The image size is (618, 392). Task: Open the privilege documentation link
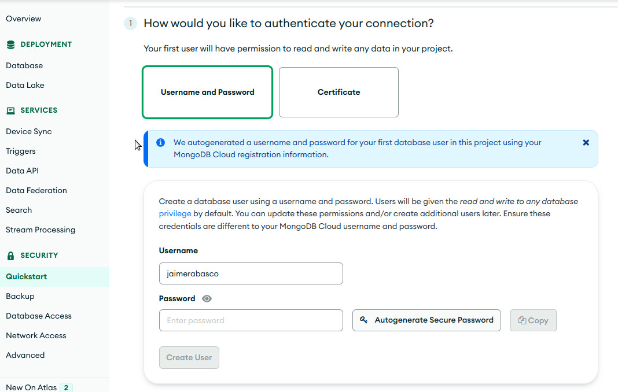(x=175, y=213)
